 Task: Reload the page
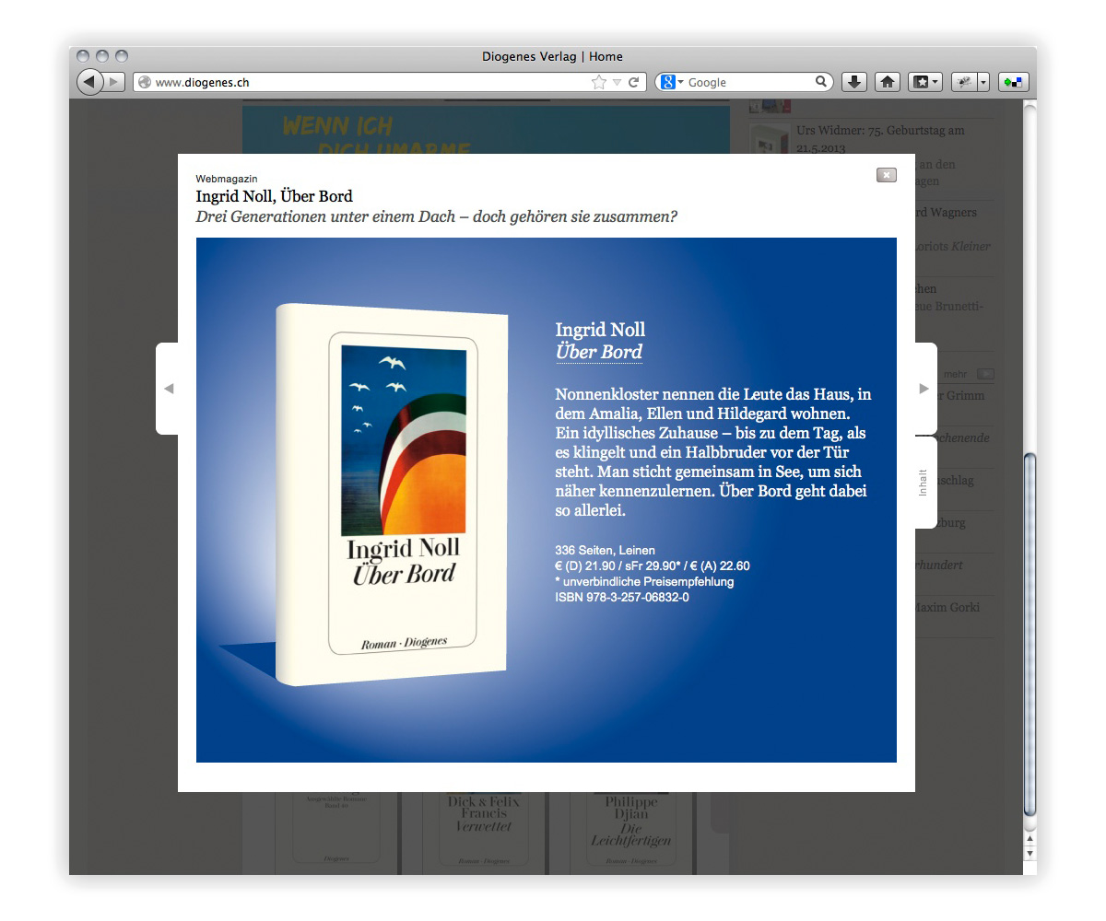634,82
